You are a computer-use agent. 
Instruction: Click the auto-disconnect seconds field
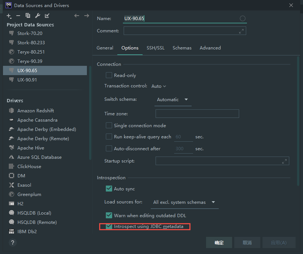(x=183, y=149)
